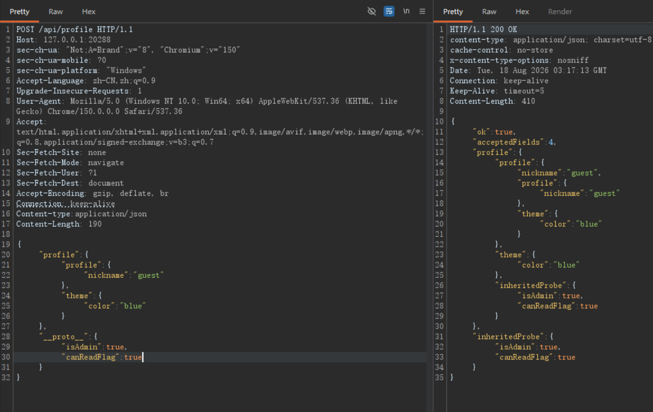
Task: Click the Host header "127.0.0.1:20288"
Action: [77, 40]
